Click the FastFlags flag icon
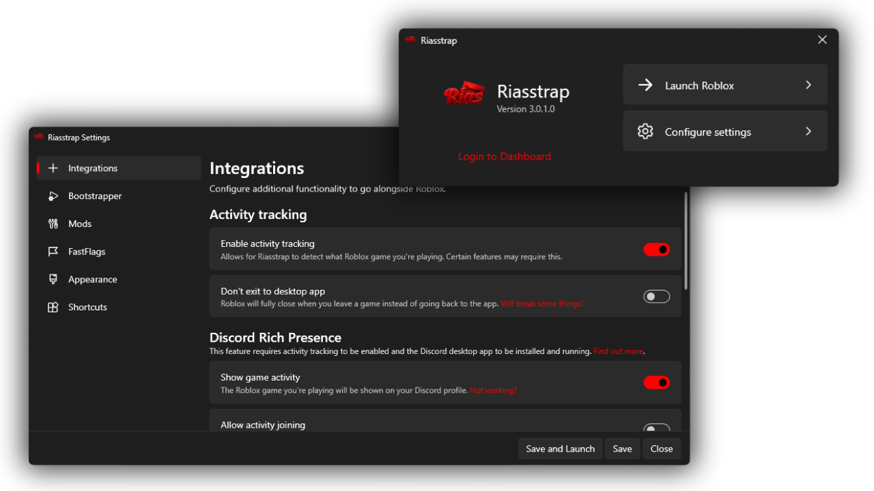Image resolution: width=874 pixels, height=491 pixels. [53, 252]
